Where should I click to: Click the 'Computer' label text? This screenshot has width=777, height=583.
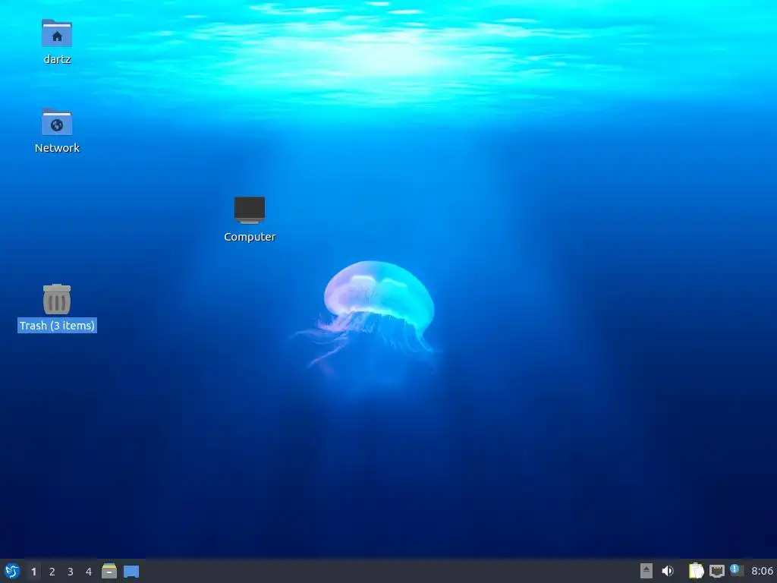tap(250, 237)
